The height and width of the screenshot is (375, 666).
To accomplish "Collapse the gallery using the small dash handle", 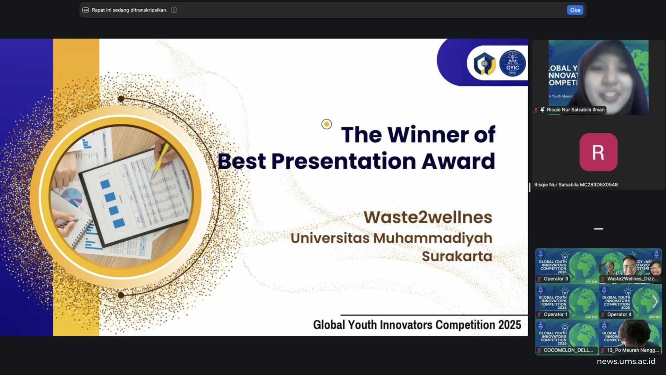I will click(x=598, y=229).
